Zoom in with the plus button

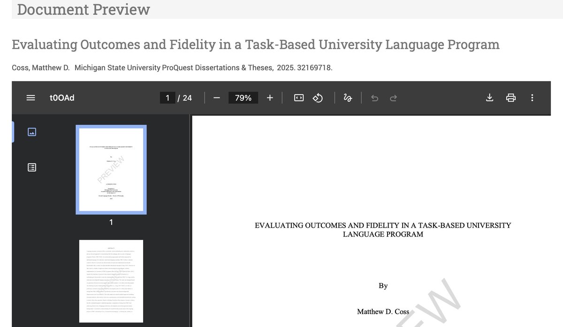[270, 98]
